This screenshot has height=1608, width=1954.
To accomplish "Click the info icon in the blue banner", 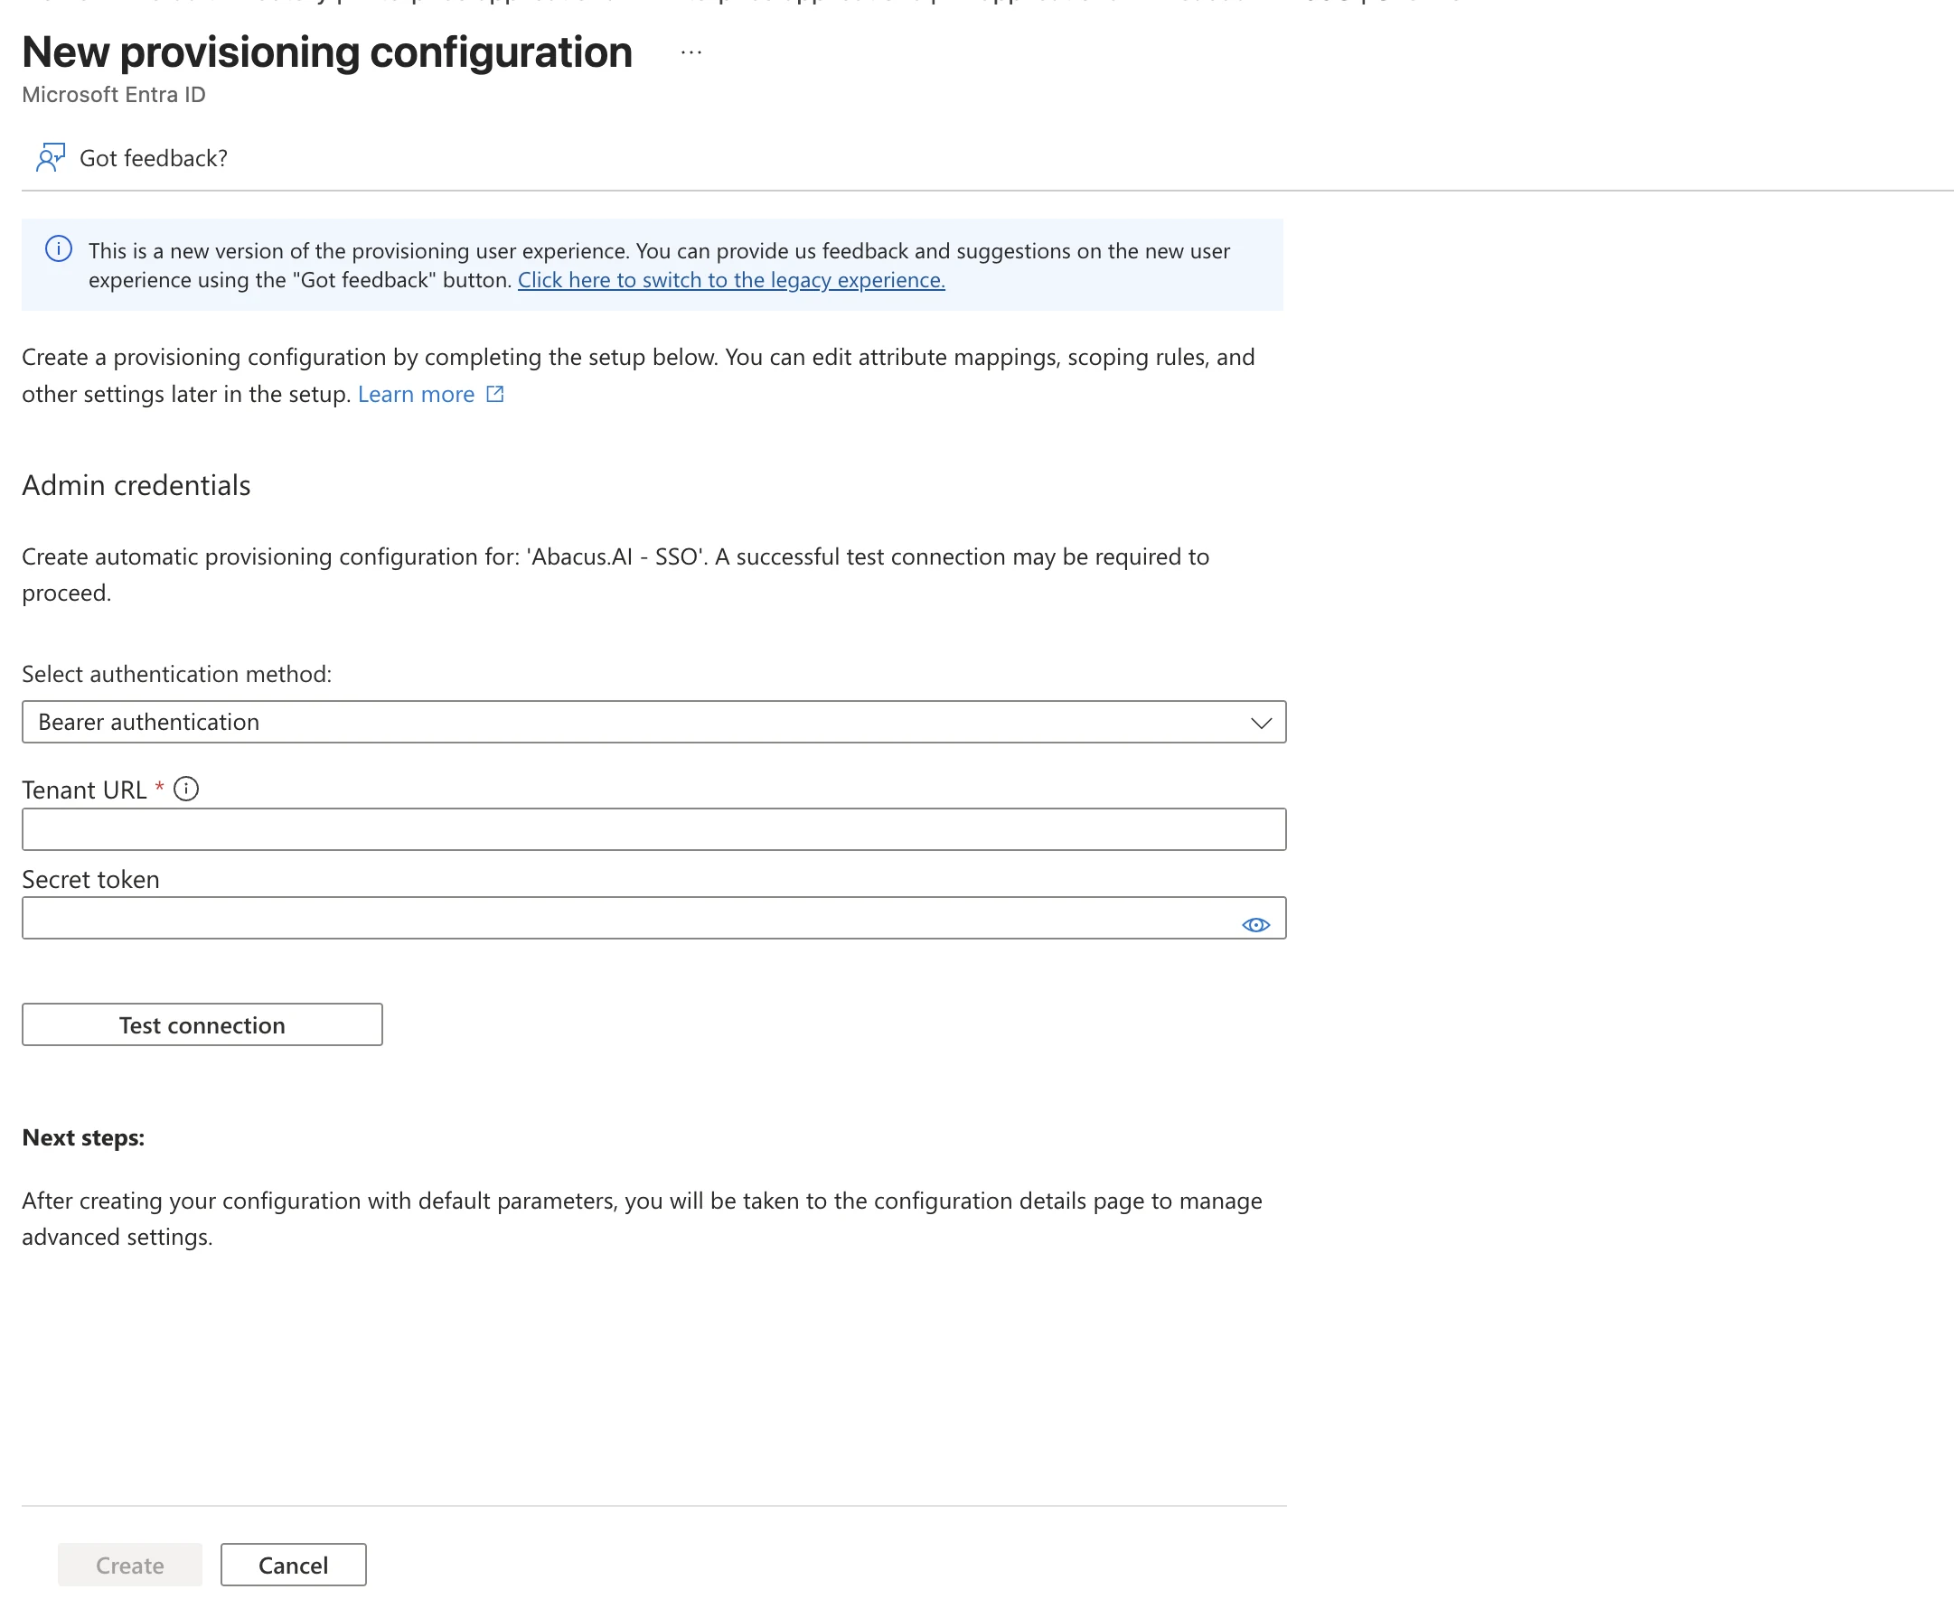I will coord(59,249).
